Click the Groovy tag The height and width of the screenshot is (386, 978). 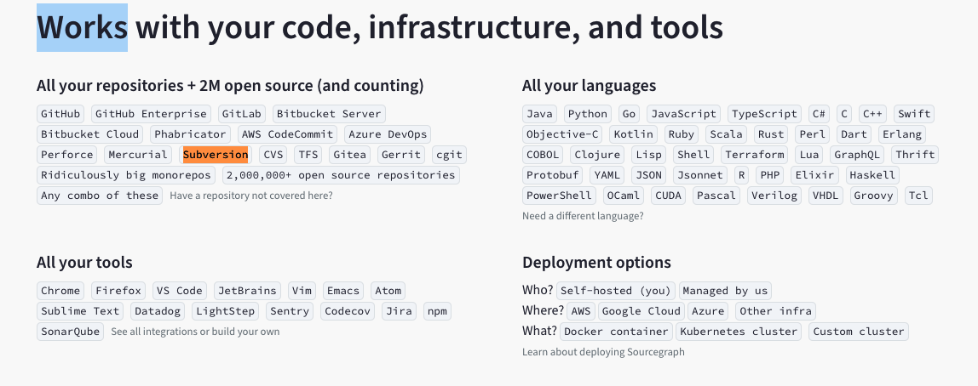(x=874, y=196)
